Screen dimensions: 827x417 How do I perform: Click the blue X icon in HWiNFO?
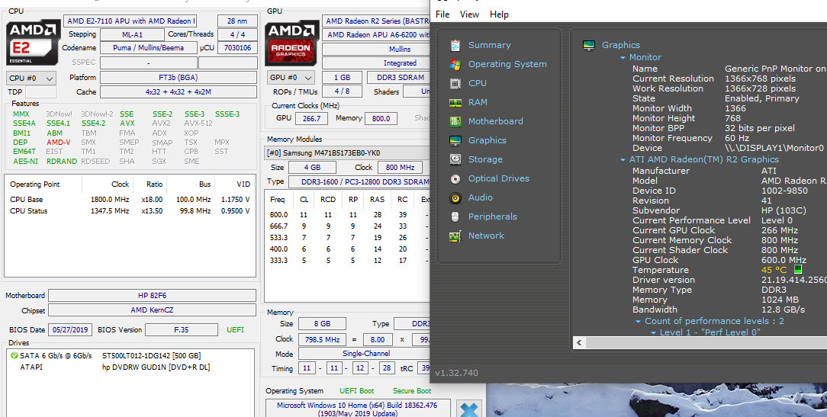469,409
